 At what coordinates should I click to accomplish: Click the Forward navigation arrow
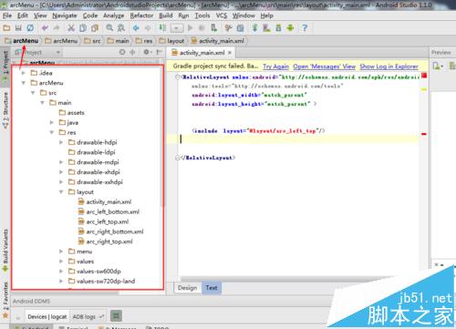pyautogui.click(x=148, y=28)
